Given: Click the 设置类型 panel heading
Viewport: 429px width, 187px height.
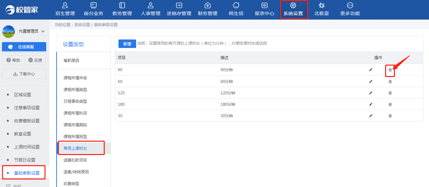Looking at the screenshot, I should 73,44.
